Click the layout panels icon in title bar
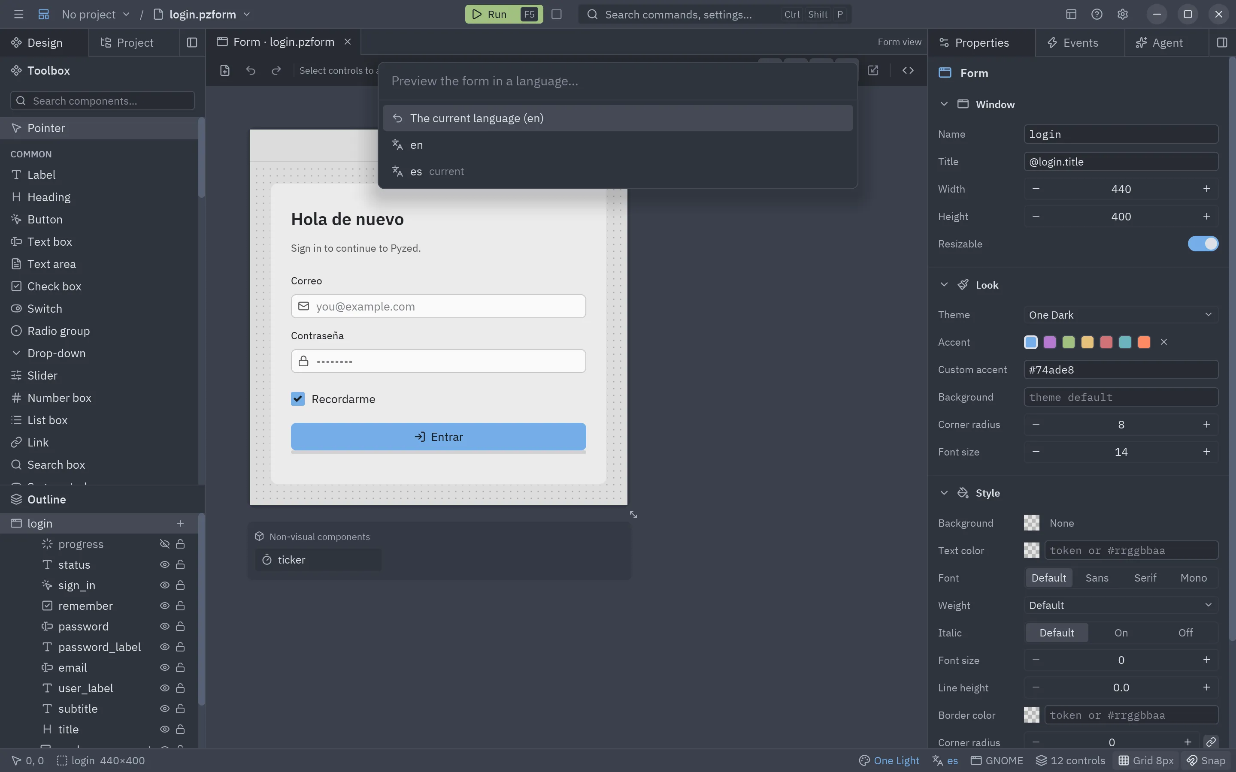 (1071, 14)
